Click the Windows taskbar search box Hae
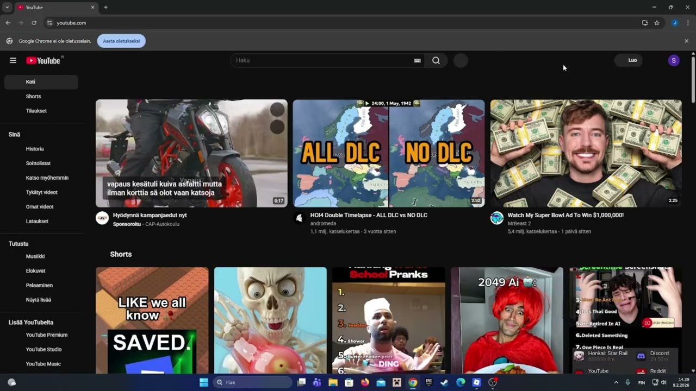696x391 pixels. (253, 382)
